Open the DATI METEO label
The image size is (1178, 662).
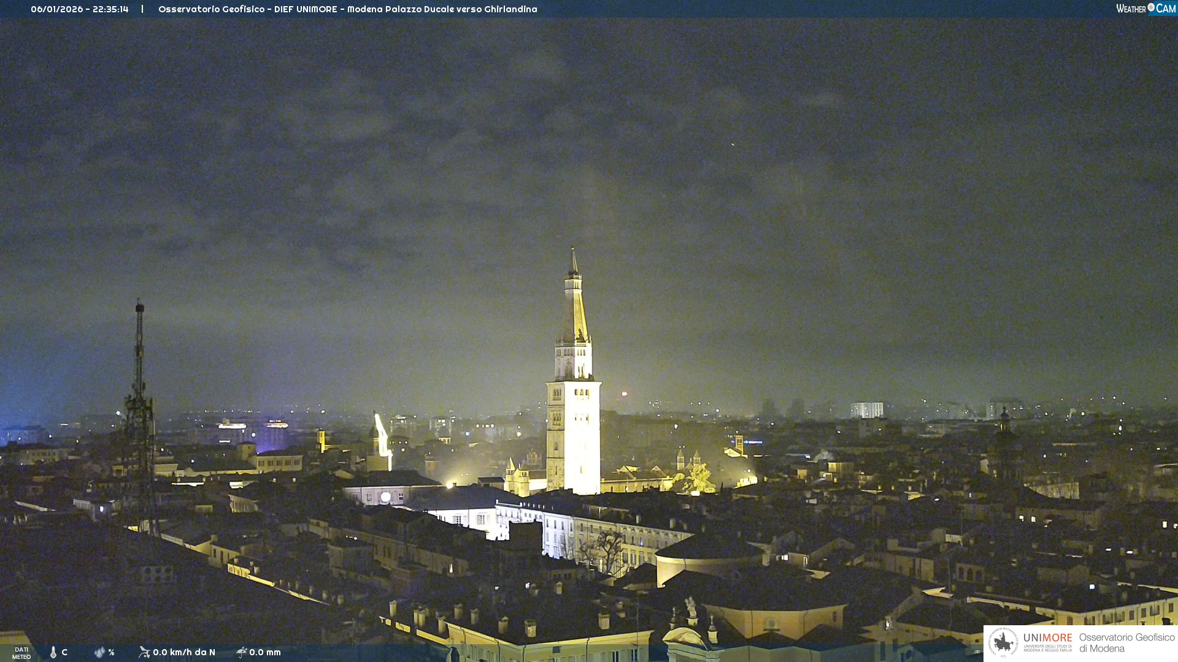(x=21, y=653)
